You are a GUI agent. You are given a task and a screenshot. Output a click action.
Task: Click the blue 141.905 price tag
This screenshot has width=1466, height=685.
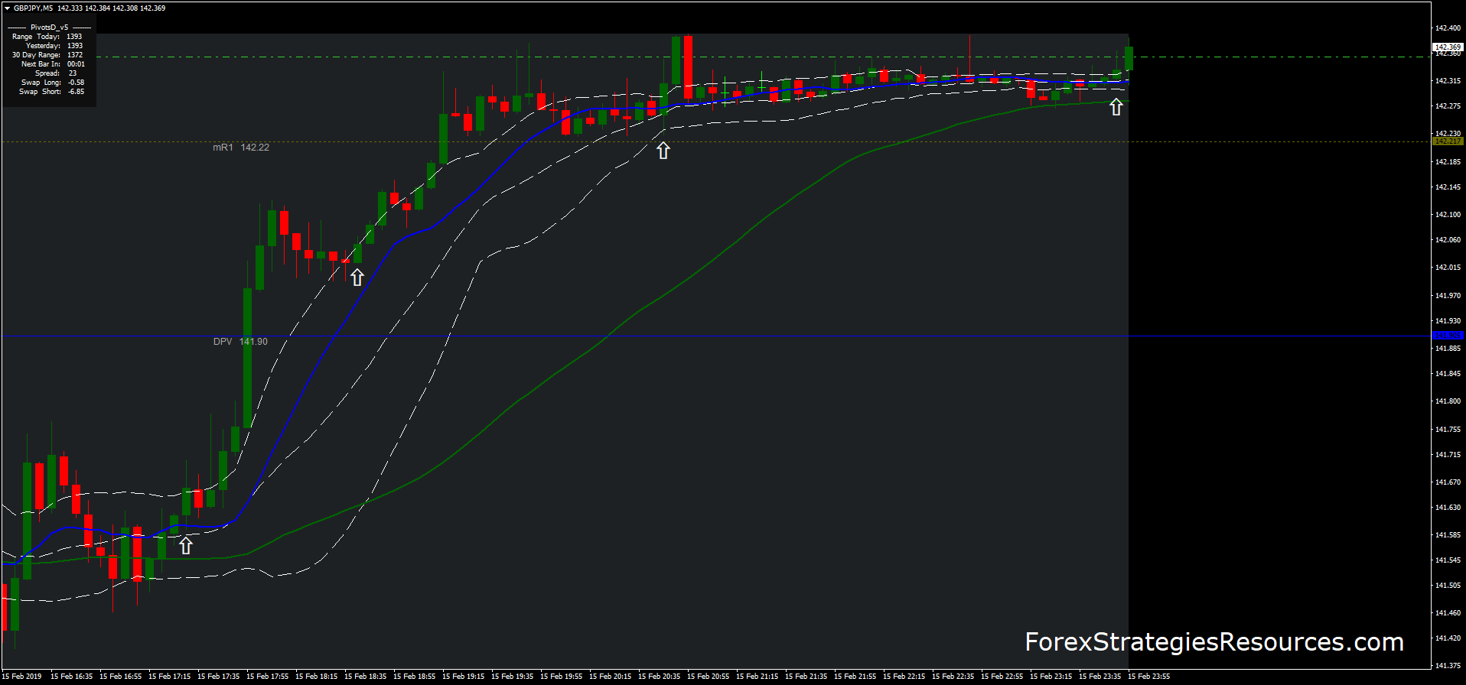click(x=1448, y=336)
